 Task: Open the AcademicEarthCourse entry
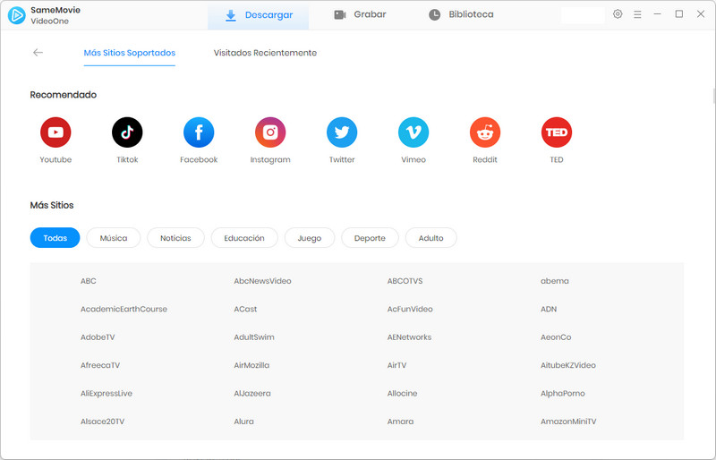pos(124,310)
